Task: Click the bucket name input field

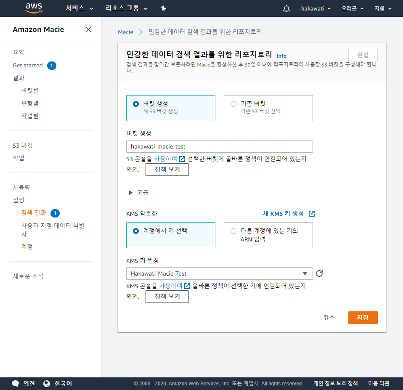Action: (220, 146)
